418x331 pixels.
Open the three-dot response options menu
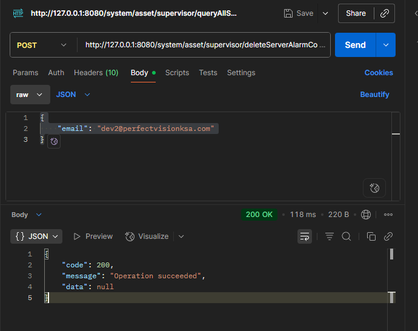pos(388,215)
